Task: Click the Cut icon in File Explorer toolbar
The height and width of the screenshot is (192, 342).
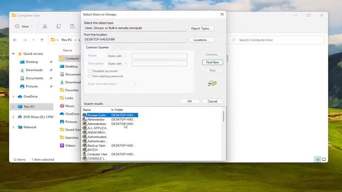Action: (x=45, y=26)
